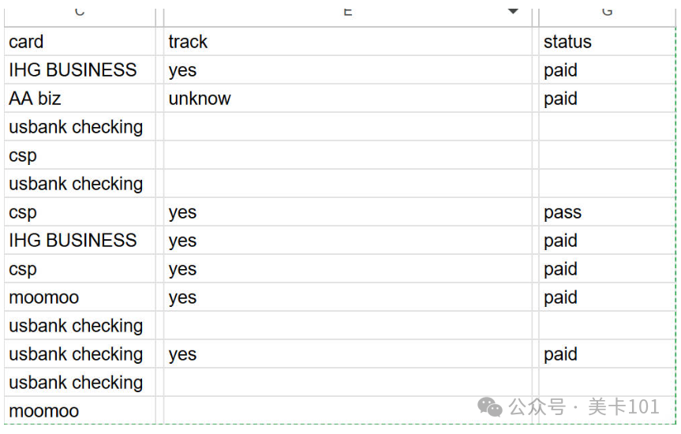Click the 美卡101 watermark text

(623, 407)
